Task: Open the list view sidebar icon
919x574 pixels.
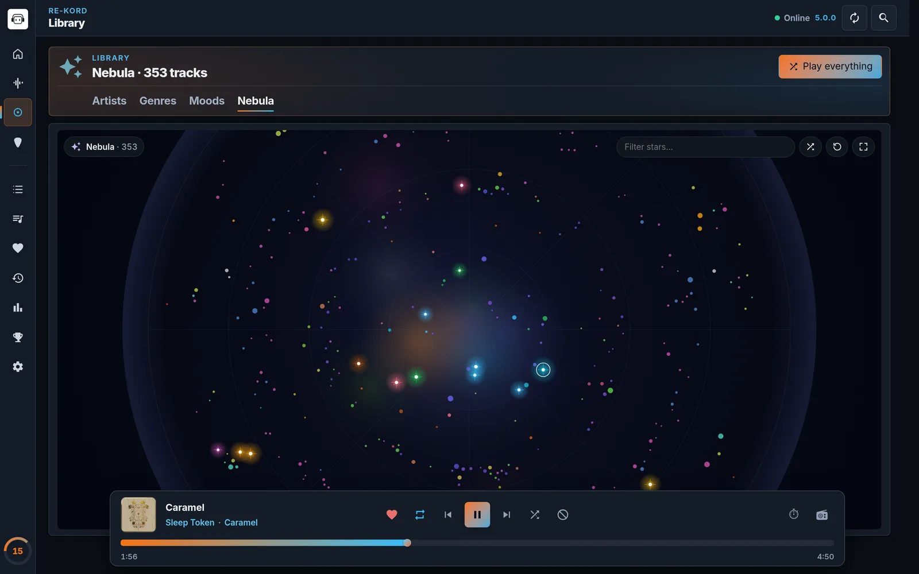Action: pos(18,189)
